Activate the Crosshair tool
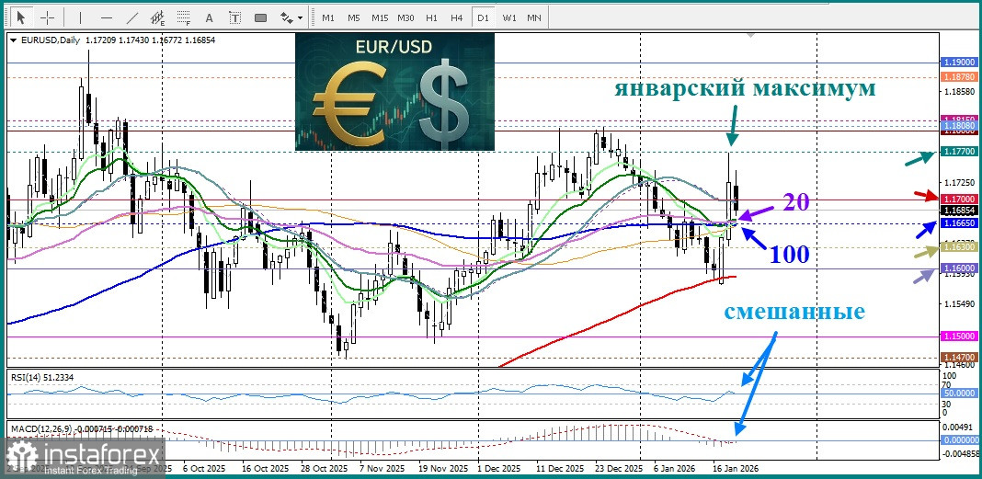 (x=48, y=17)
